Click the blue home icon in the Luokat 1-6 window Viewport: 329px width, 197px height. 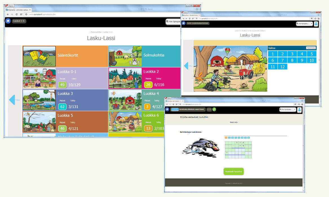coord(8,21)
